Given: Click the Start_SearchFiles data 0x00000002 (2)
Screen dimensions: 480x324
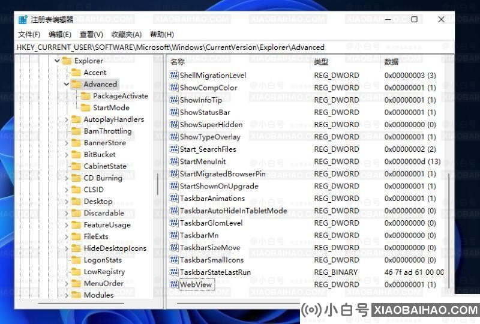Looking at the screenshot, I should point(410,149).
